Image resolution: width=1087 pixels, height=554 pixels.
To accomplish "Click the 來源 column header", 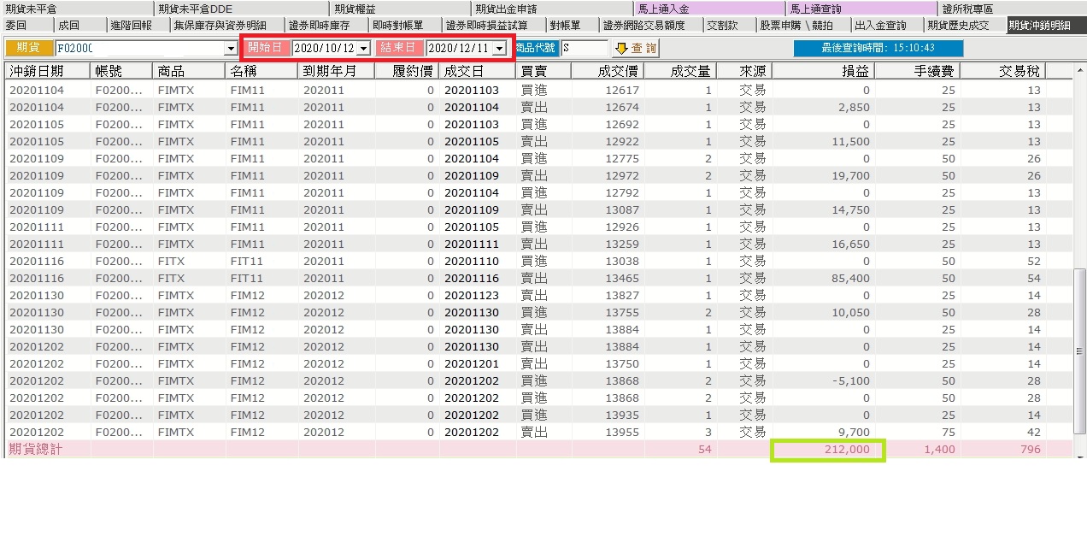I will pos(744,71).
